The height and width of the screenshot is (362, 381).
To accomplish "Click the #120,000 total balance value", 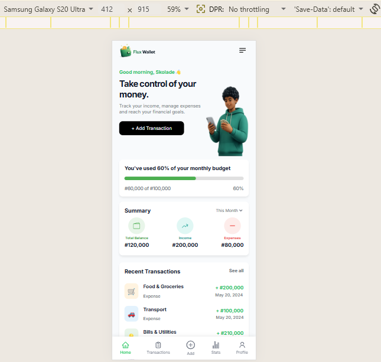I will [x=137, y=245].
